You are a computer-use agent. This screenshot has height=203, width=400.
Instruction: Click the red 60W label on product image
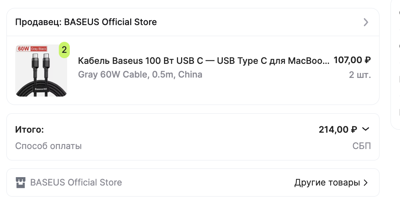24,49
